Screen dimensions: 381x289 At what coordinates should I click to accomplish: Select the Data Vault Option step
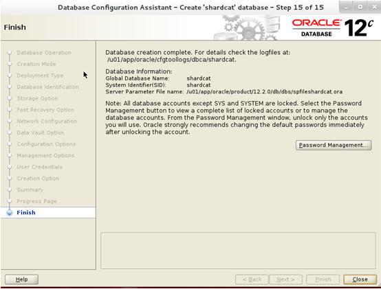(41, 132)
